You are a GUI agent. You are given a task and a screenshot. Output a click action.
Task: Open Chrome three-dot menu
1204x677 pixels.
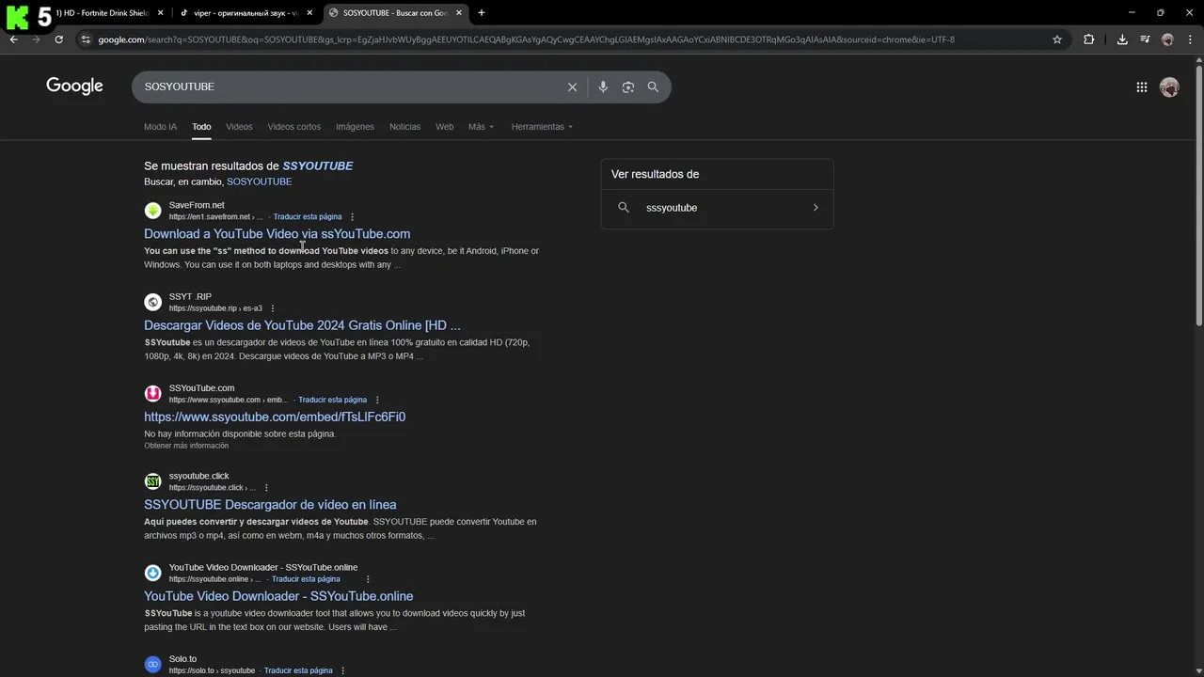[x=1189, y=39]
